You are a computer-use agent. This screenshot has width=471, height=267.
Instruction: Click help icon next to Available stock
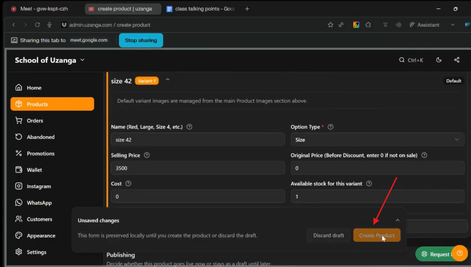[x=369, y=184]
